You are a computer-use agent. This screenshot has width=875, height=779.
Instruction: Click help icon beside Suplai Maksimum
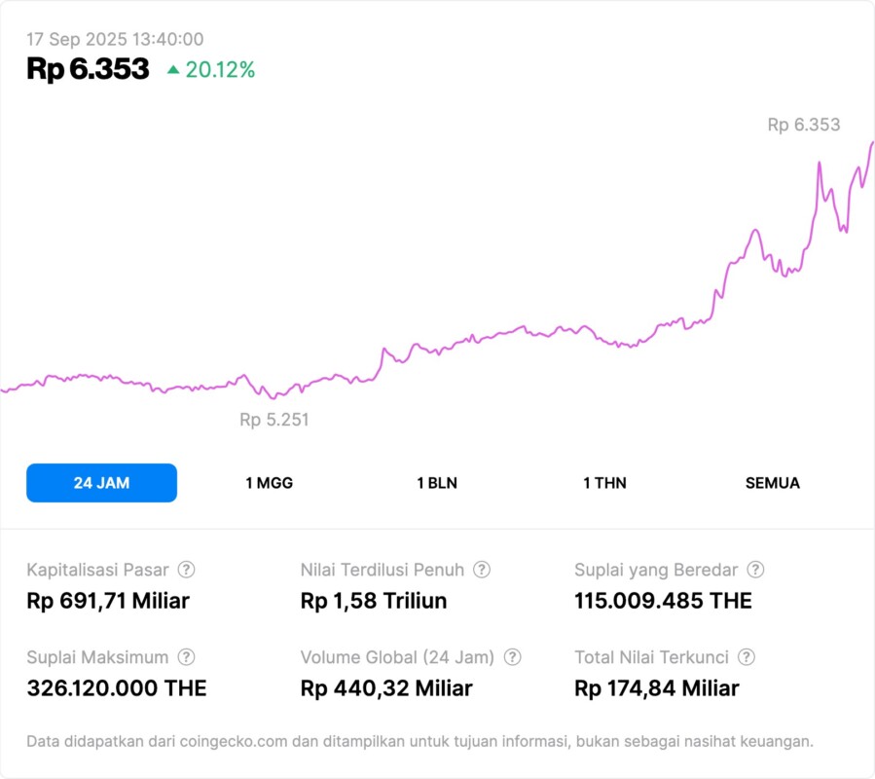[186, 657]
